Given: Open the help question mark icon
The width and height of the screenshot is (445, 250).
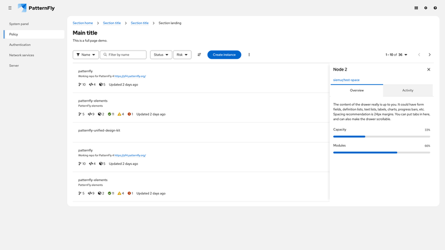Looking at the screenshot, I should click(435, 8).
